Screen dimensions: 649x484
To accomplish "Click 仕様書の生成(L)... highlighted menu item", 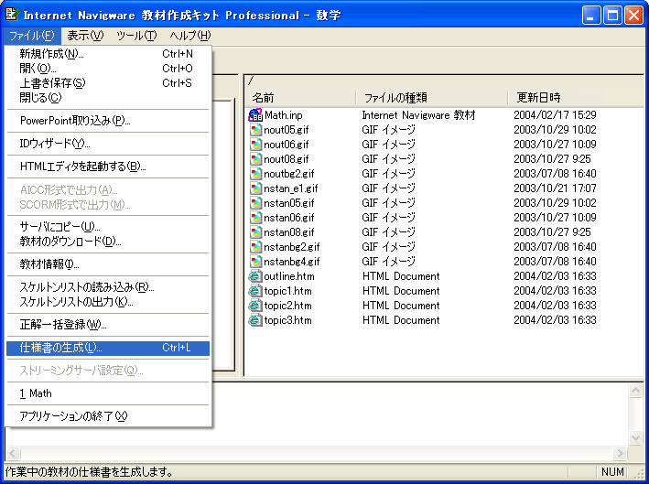I will 108,348.
